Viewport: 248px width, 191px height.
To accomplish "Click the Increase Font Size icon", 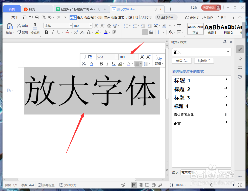I will pyautogui.click(x=96, y=25).
